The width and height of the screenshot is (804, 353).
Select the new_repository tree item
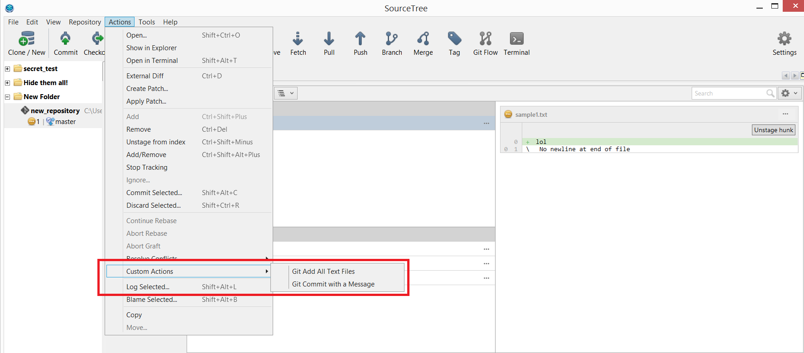click(x=55, y=110)
